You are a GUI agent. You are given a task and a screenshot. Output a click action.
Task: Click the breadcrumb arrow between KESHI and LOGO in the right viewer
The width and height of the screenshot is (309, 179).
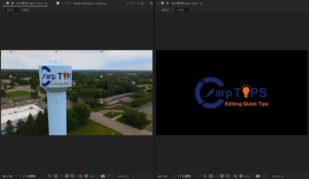[x=173, y=10]
